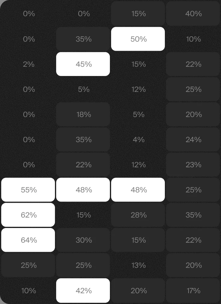Viewport: 221px width, 304px height.
Task: Select the white 42% cell
Action: [83, 290]
